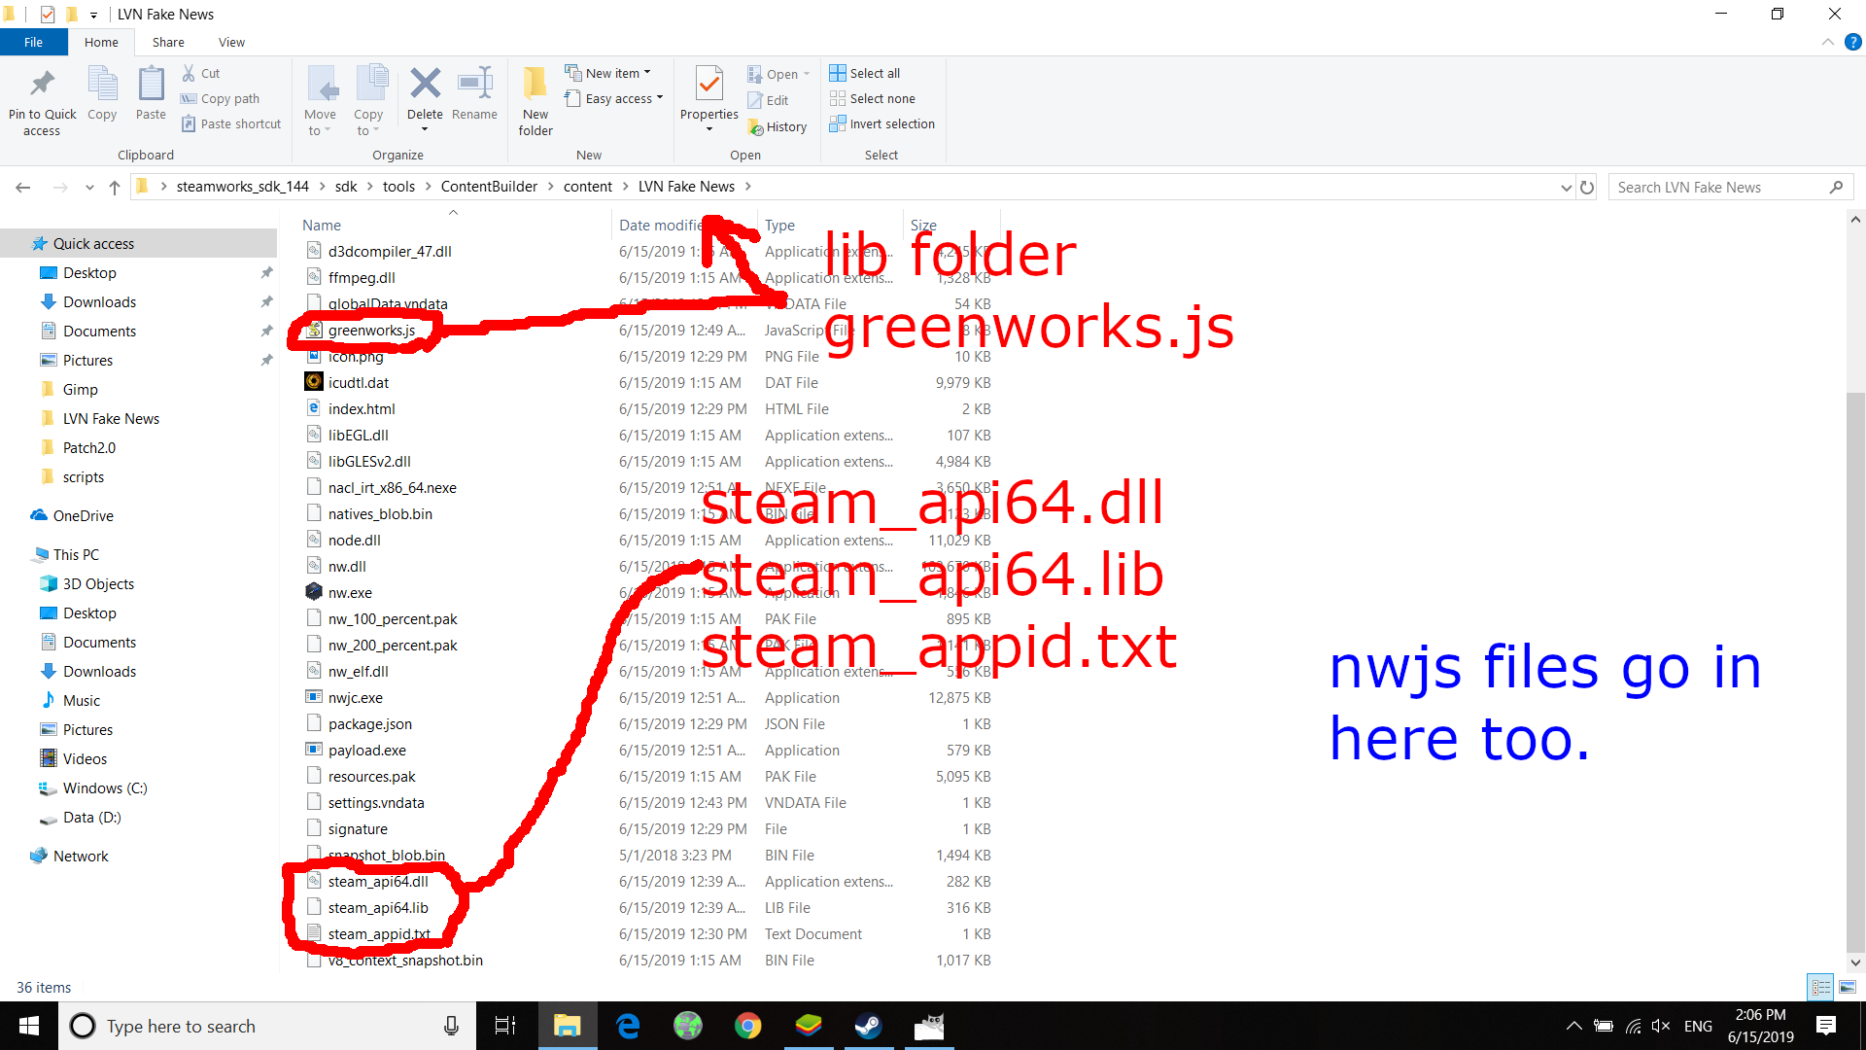
Task: Click ContentBuilder in the address path
Action: [x=489, y=187]
